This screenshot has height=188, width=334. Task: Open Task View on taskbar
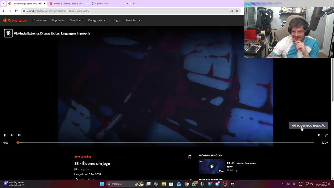pyautogui.click(x=148, y=184)
